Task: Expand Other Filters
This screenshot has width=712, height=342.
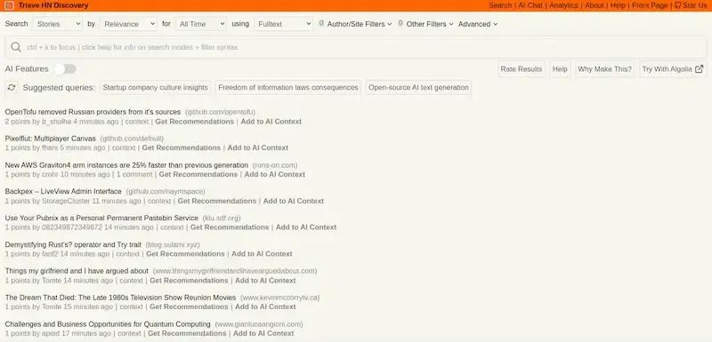Action: [x=430, y=24]
